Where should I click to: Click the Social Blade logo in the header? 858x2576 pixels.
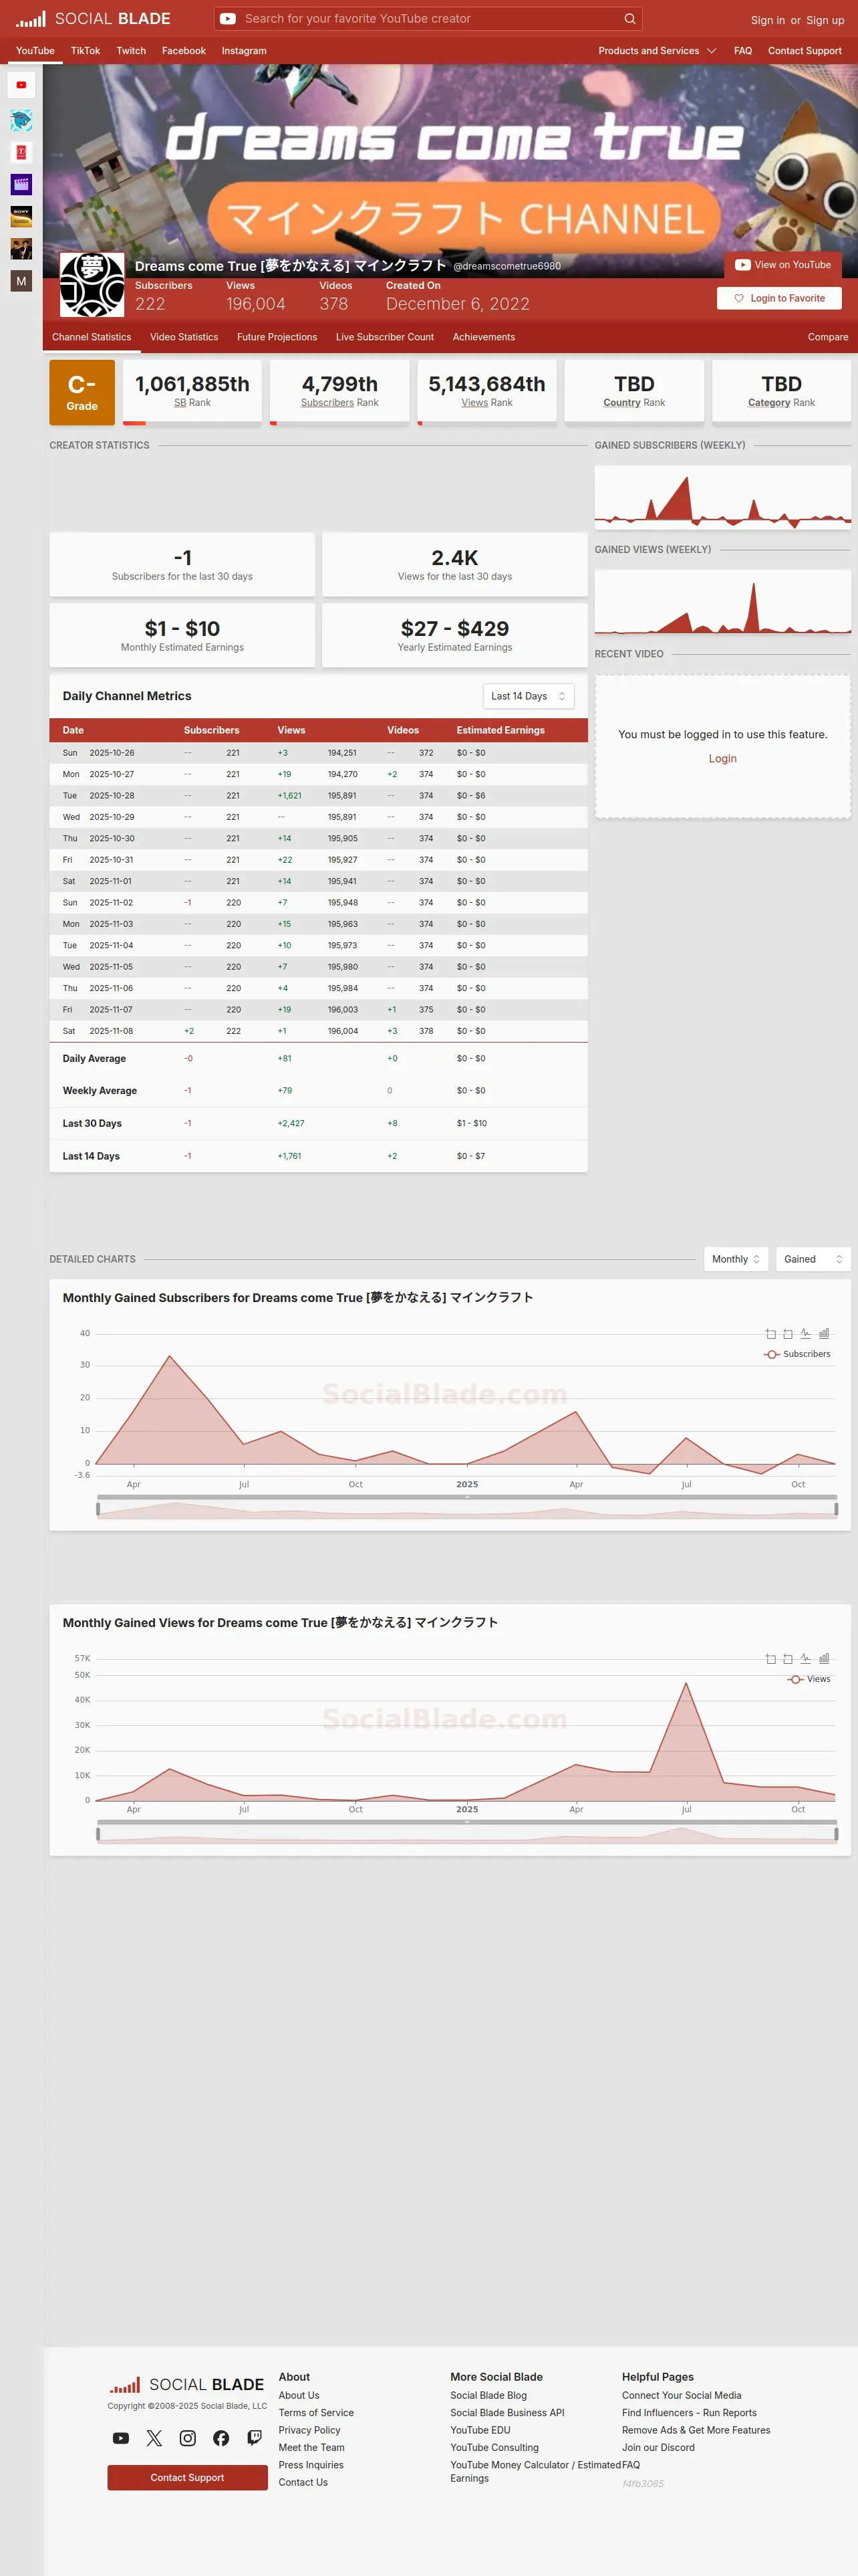[93, 19]
